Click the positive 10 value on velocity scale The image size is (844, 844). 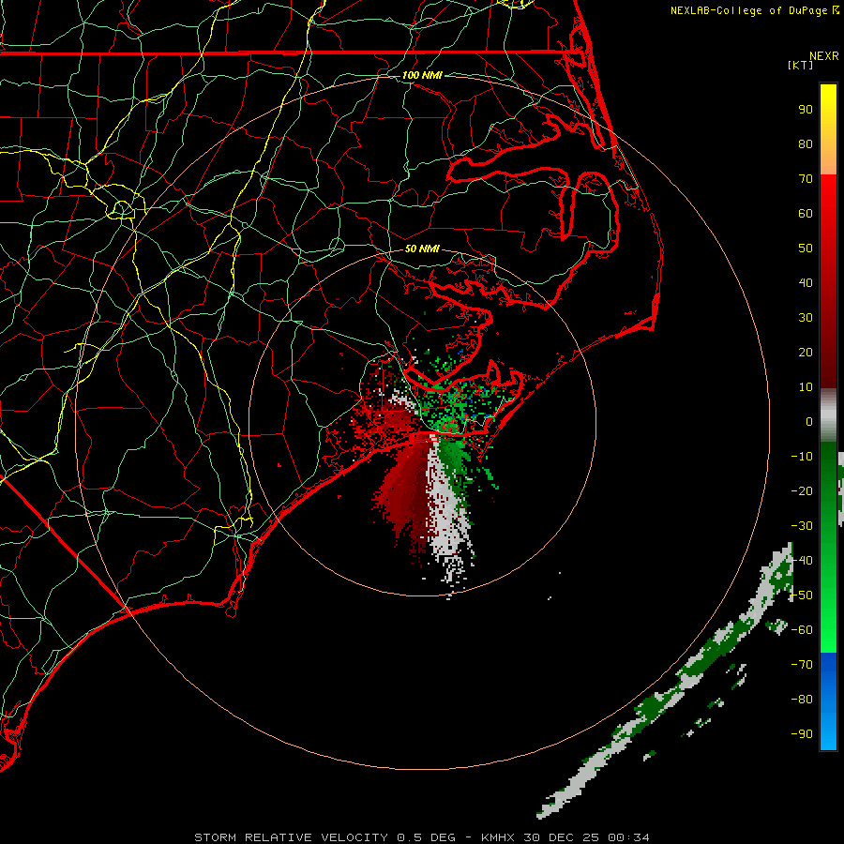click(x=806, y=387)
